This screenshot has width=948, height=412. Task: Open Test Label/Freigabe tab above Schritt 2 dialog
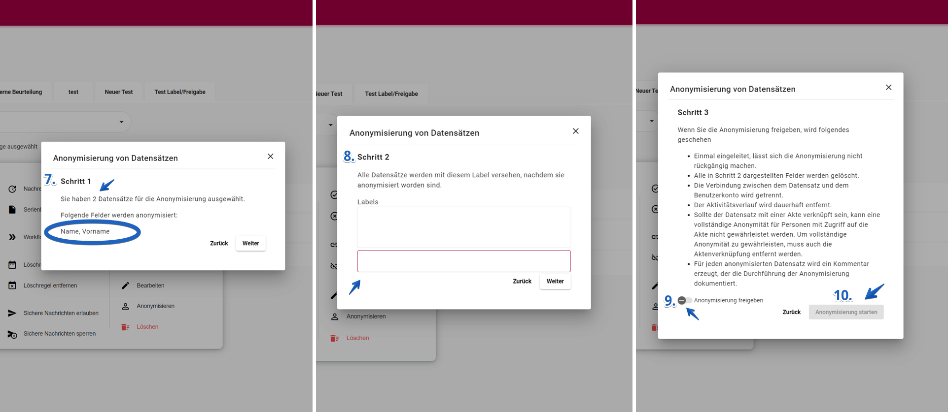391,94
